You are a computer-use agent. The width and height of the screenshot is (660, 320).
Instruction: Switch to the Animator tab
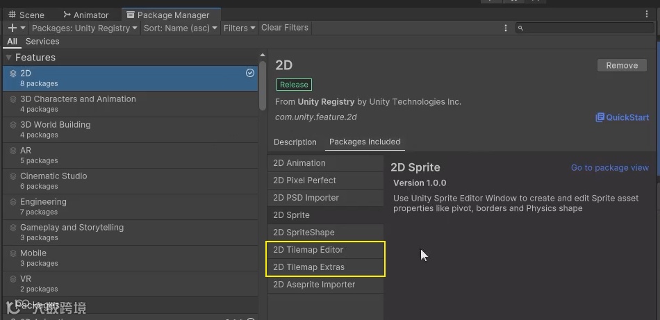[x=86, y=15]
